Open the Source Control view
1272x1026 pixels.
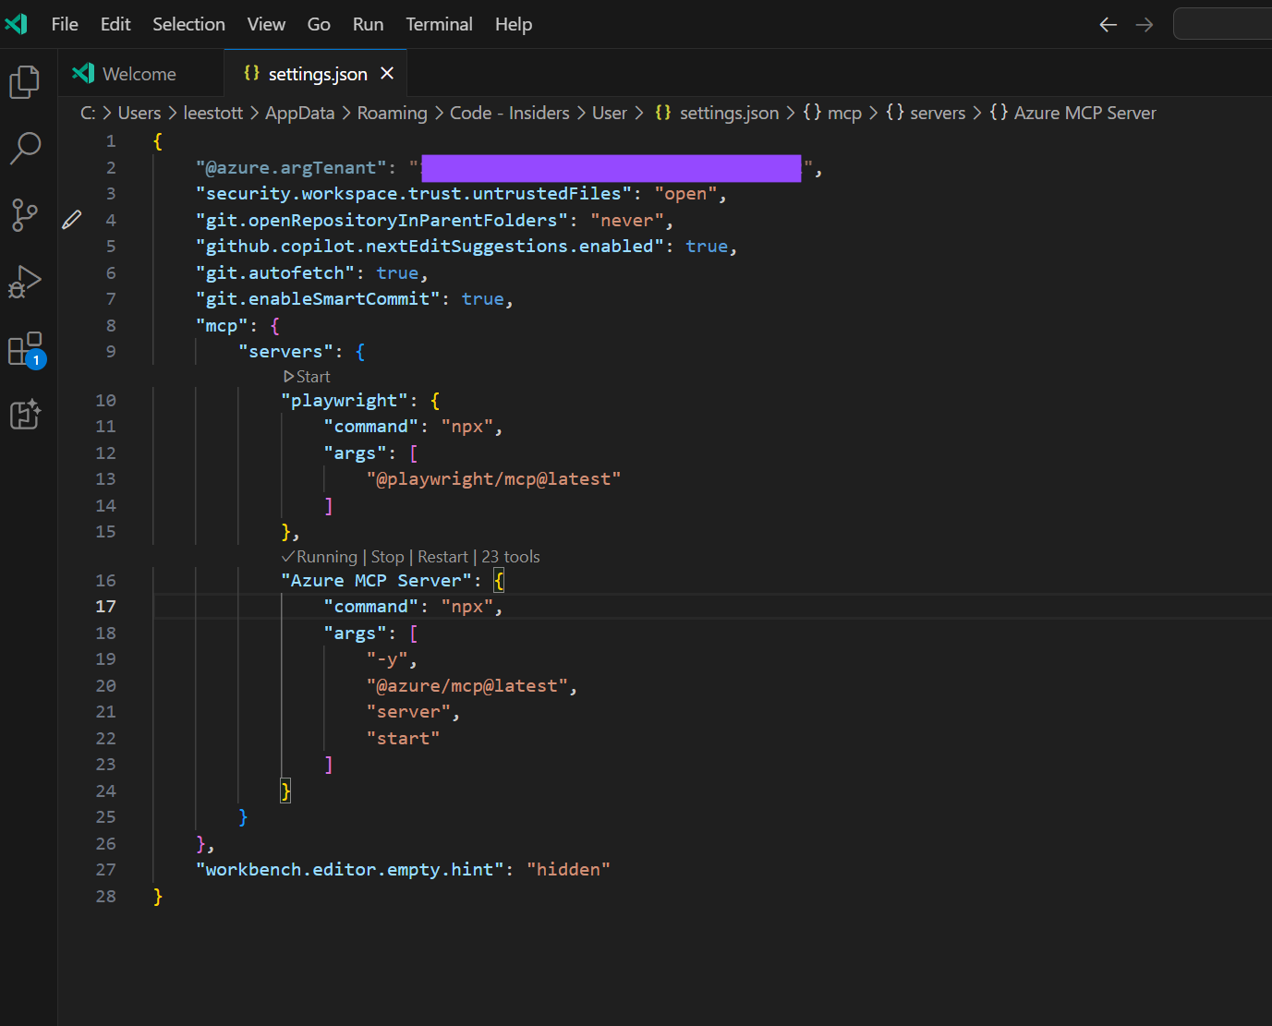(25, 215)
